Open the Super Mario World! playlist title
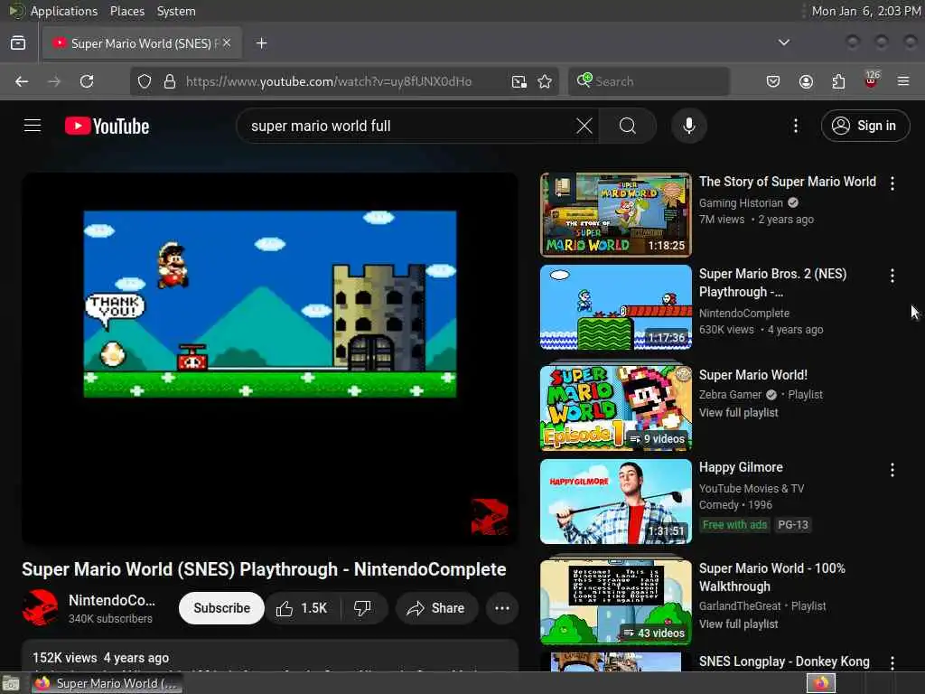Image resolution: width=925 pixels, height=694 pixels. 753,375
